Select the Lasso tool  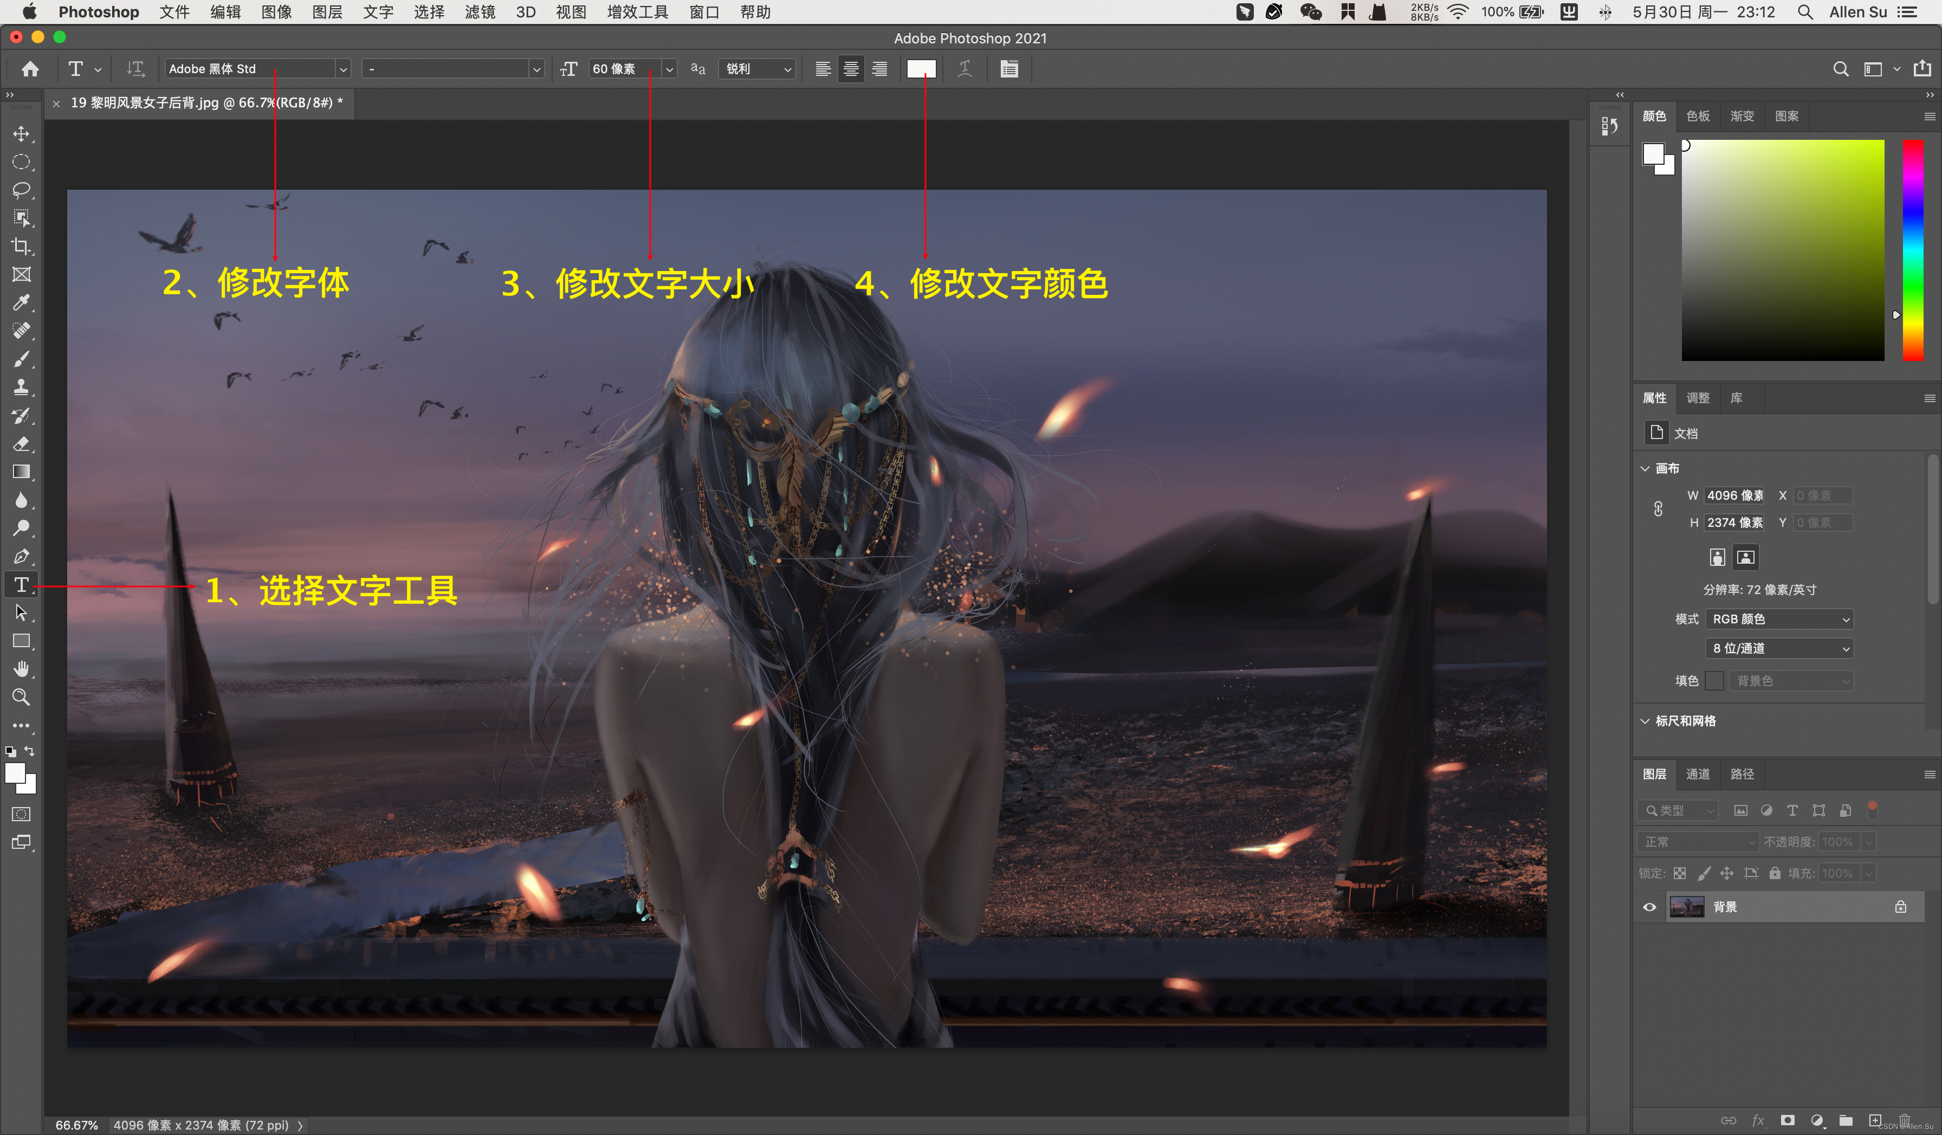tap(21, 190)
